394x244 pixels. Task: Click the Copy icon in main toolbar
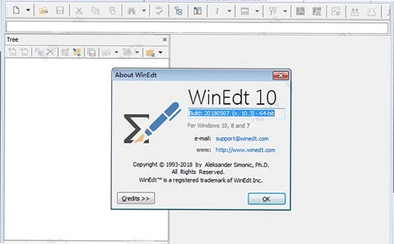click(x=95, y=11)
